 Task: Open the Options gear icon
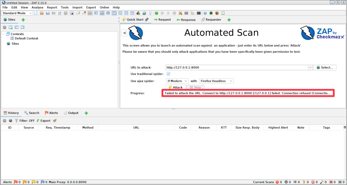tap(66, 13)
